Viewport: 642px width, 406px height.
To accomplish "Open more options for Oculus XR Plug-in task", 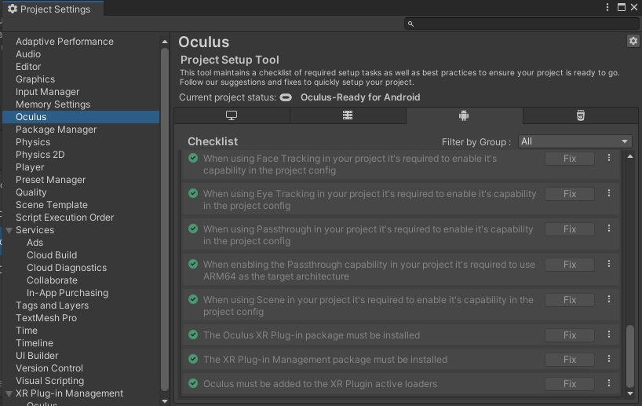I will [x=609, y=335].
